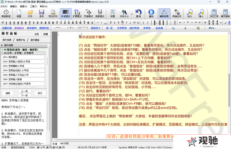Open the 编辑(E) menu
Image resolution: width=231 pixels, height=149 pixels.
(14, 6)
